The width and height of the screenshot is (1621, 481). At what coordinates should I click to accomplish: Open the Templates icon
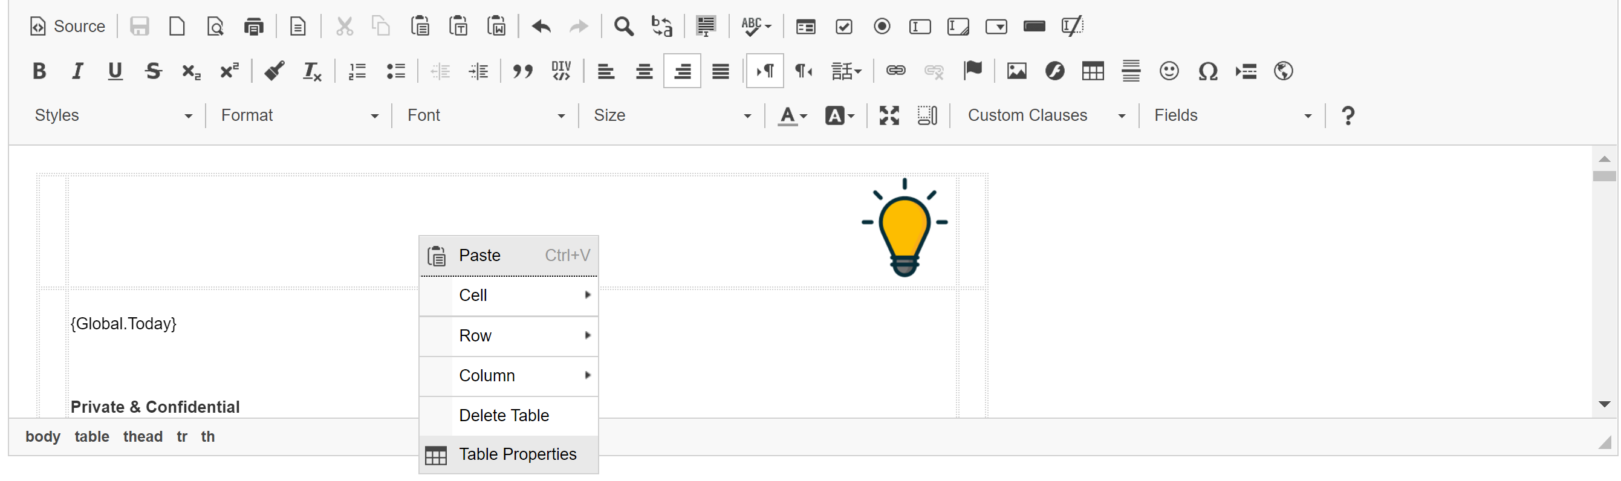pos(297,27)
